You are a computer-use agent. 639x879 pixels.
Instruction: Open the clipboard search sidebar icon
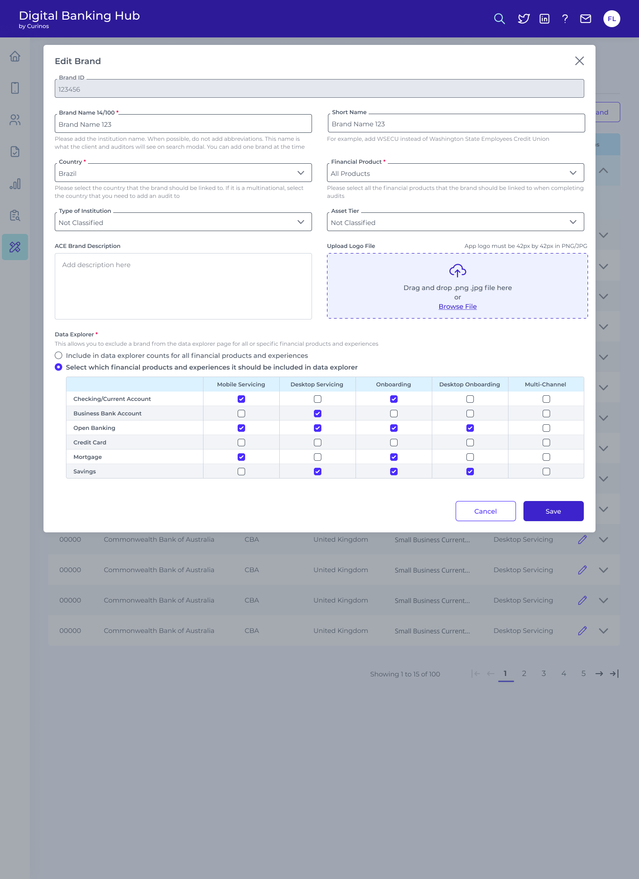click(x=15, y=215)
